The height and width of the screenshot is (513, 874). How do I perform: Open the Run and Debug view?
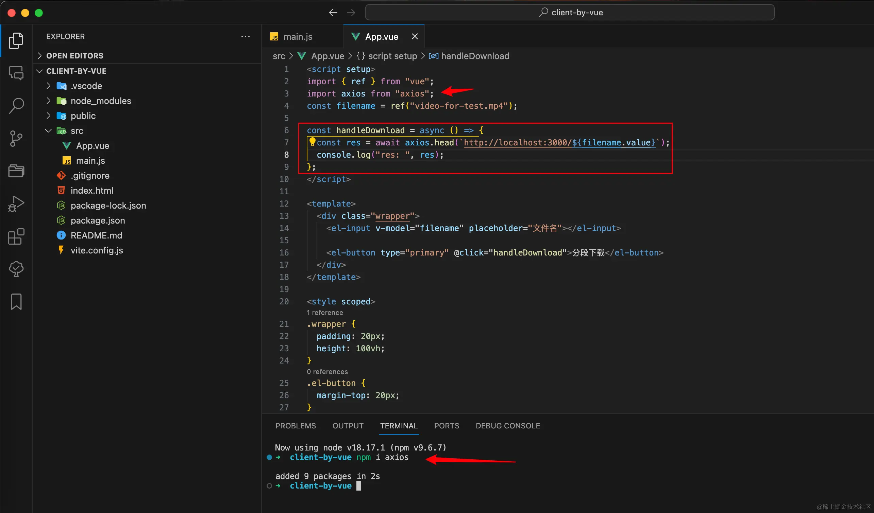click(16, 204)
